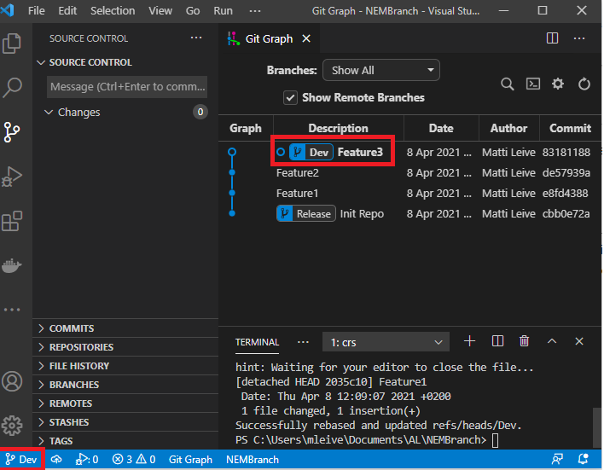Image resolution: width=604 pixels, height=470 pixels.
Task: Show hidden menu items ellipsis in menu bar
Action: [254, 11]
